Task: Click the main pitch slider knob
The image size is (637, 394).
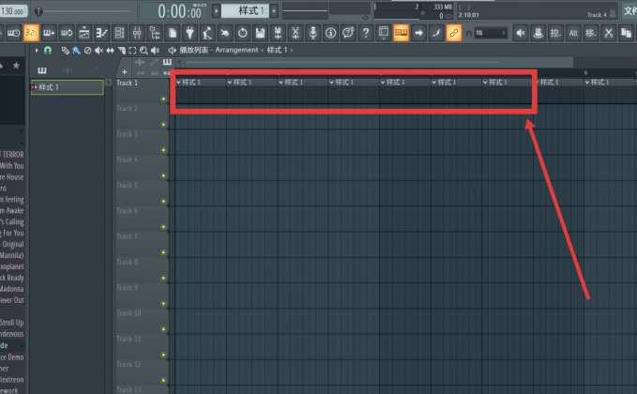Action: [x=38, y=11]
